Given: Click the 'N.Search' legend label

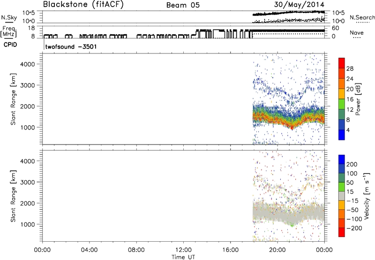Looking at the screenshot, I should 362,17.
